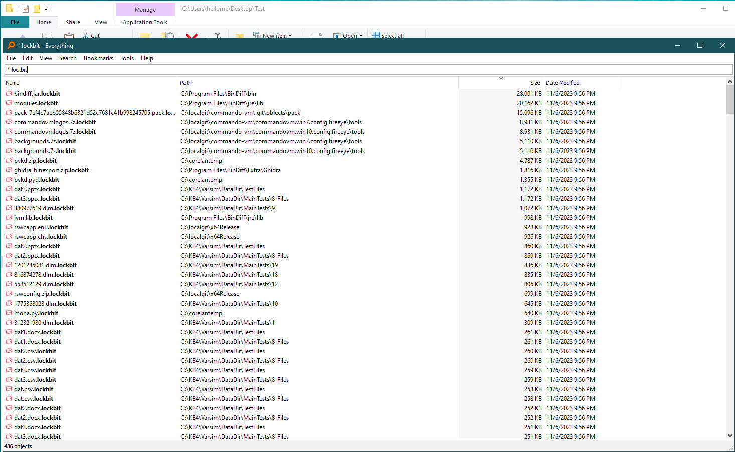This screenshot has height=452, width=735.
Task: Click the red X Delete icon in ribbon
Action: (x=191, y=35)
